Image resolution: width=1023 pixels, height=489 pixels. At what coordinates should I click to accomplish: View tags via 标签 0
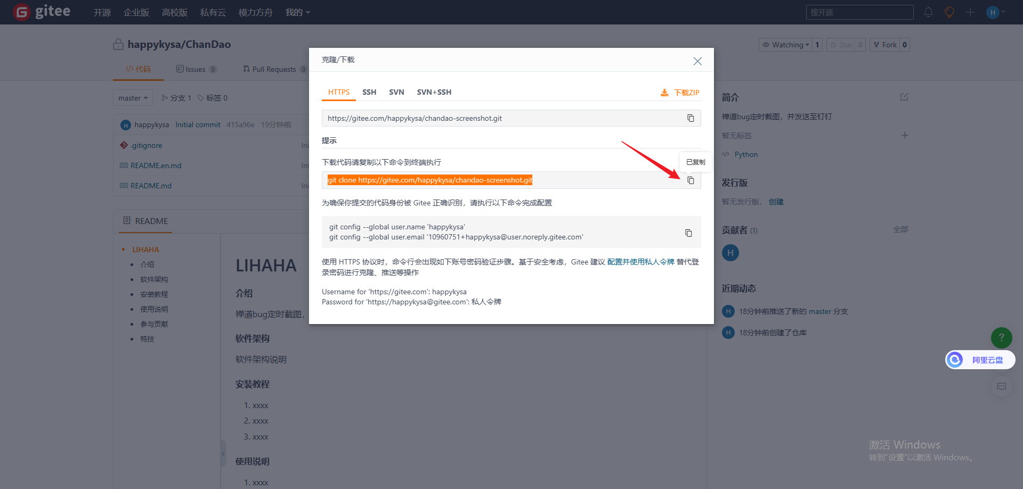pos(212,98)
